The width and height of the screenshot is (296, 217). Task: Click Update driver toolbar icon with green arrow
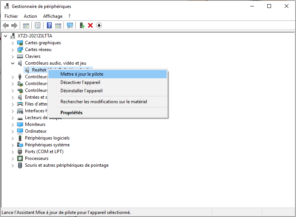coord(82,25)
